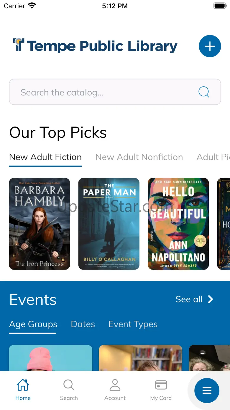230x410 pixels.
Task: Switch to New Adult Nonfiction tab
Action: (139, 157)
